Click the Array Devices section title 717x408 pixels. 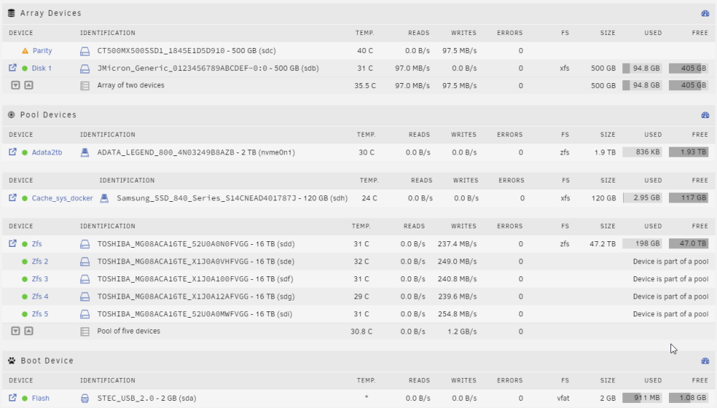pyautogui.click(x=51, y=13)
